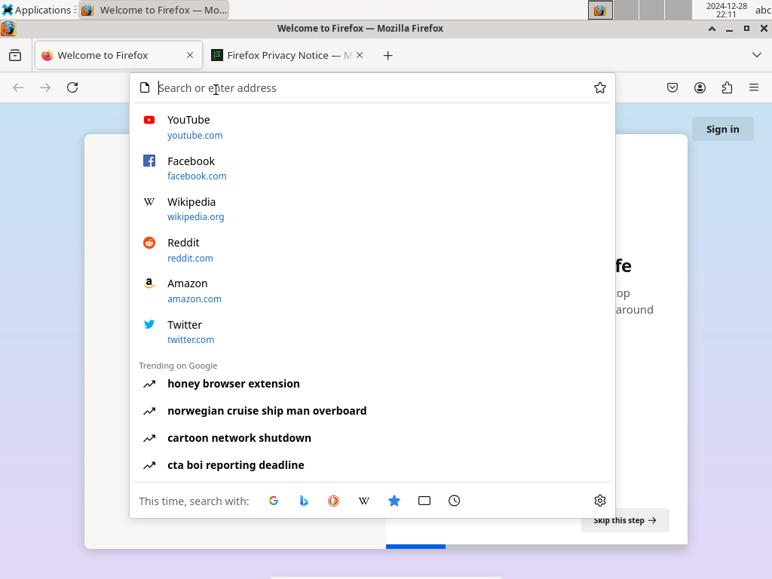Search open tabs using the tab shortcut
This screenshot has height=579, width=772.
click(424, 501)
